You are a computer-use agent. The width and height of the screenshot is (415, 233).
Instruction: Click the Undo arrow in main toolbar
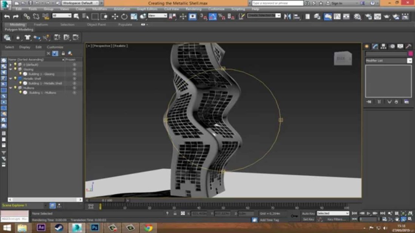[x=7, y=17]
